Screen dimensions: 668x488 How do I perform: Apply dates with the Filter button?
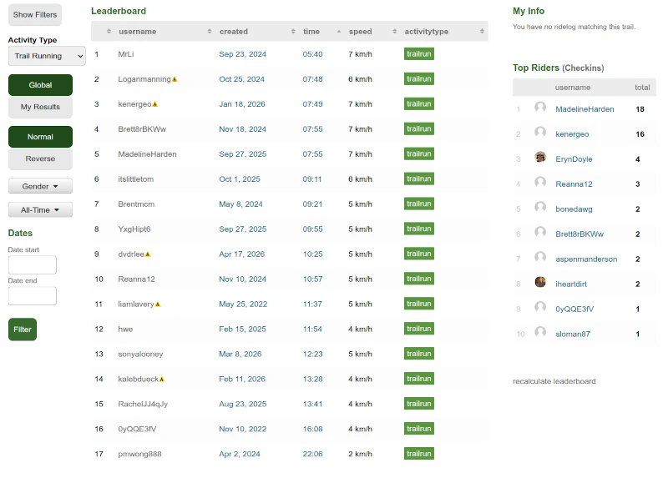[x=23, y=330]
